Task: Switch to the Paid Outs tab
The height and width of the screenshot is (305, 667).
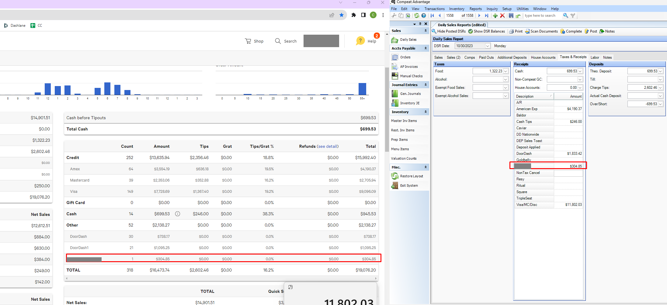Action: pyautogui.click(x=486, y=57)
